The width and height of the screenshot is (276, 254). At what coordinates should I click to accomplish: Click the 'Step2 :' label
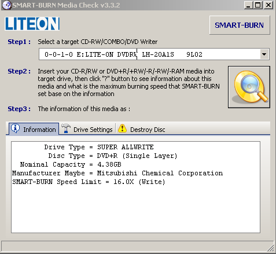tap(19, 71)
